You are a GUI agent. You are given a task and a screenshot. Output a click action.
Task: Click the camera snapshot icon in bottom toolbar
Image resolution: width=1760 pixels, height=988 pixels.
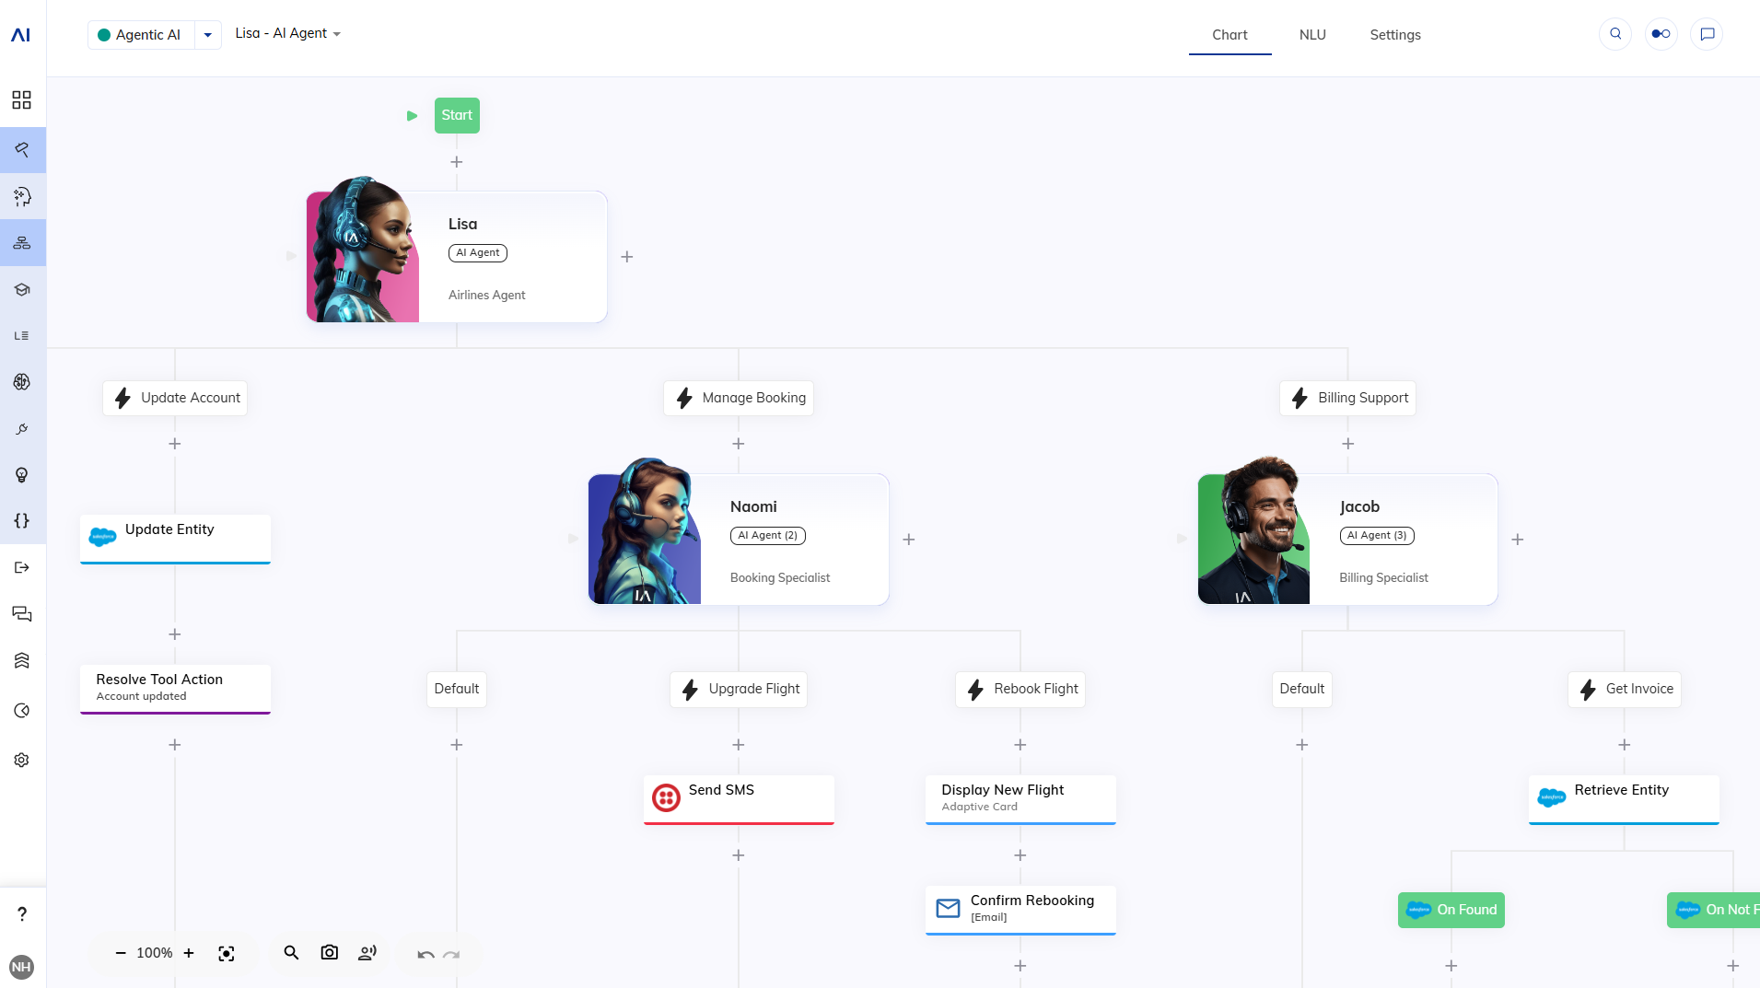329,953
